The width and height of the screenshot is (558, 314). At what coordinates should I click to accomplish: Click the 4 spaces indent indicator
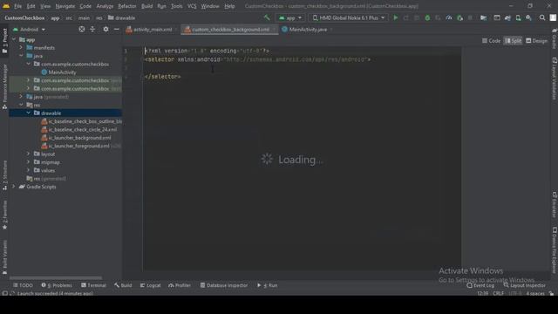535,293
